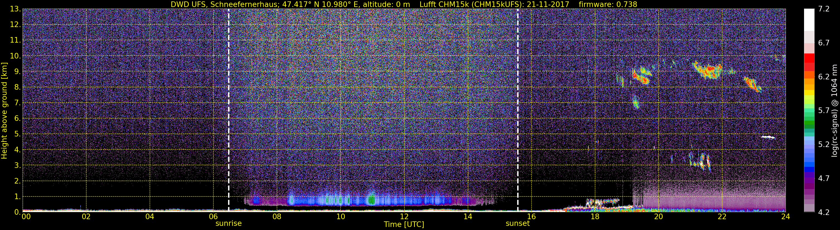This screenshot has height=230, width=840.
Task: Click the white dashed sunset marker line
Action: pos(517,110)
